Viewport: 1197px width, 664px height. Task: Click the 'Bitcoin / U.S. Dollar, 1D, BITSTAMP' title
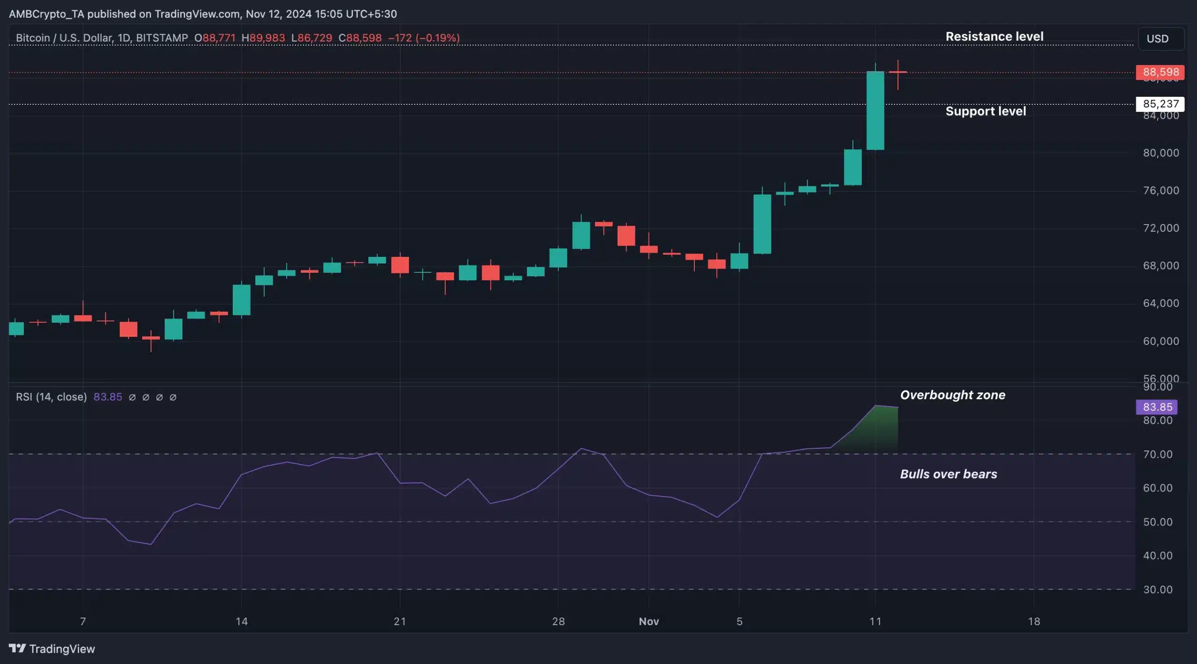(102, 38)
